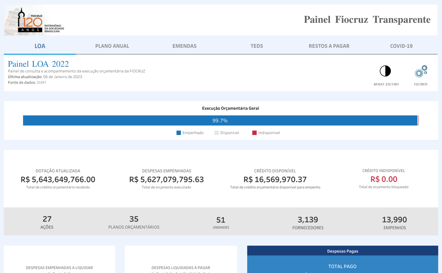Screen dimensions: 442x273
Task: Click the Despesas Empenhadas value
Action: (166, 179)
